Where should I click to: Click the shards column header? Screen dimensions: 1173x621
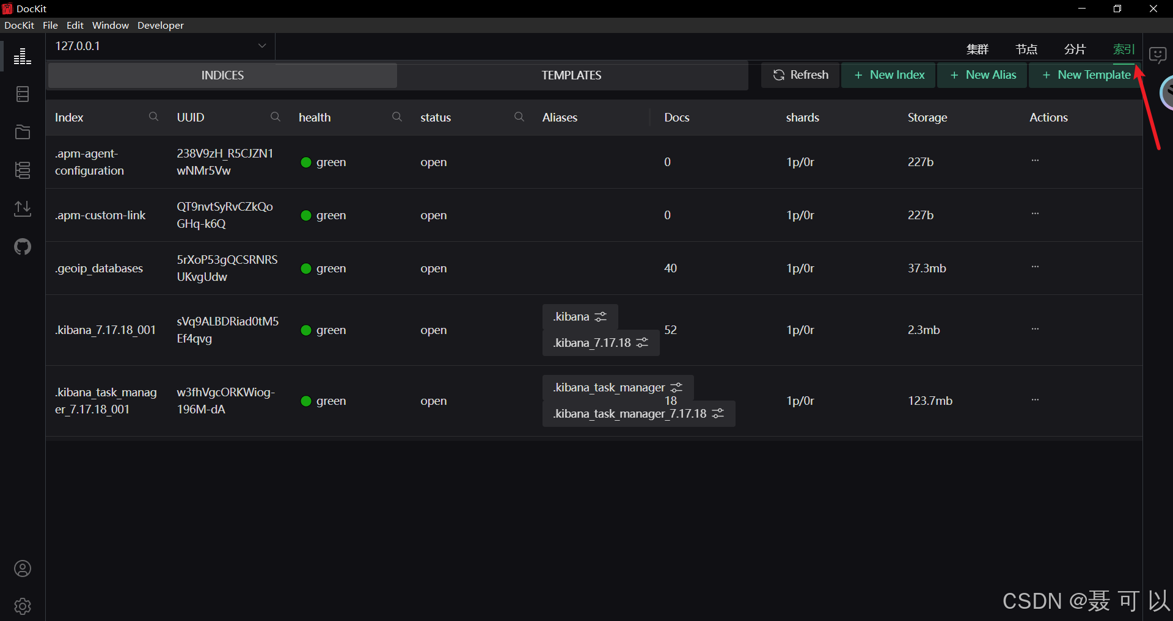pyautogui.click(x=802, y=117)
